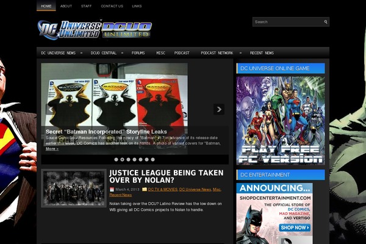The image size is (366, 244).
Task: Open the Podcast menu item
Action: pyautogui.click(x=182, y=53)
